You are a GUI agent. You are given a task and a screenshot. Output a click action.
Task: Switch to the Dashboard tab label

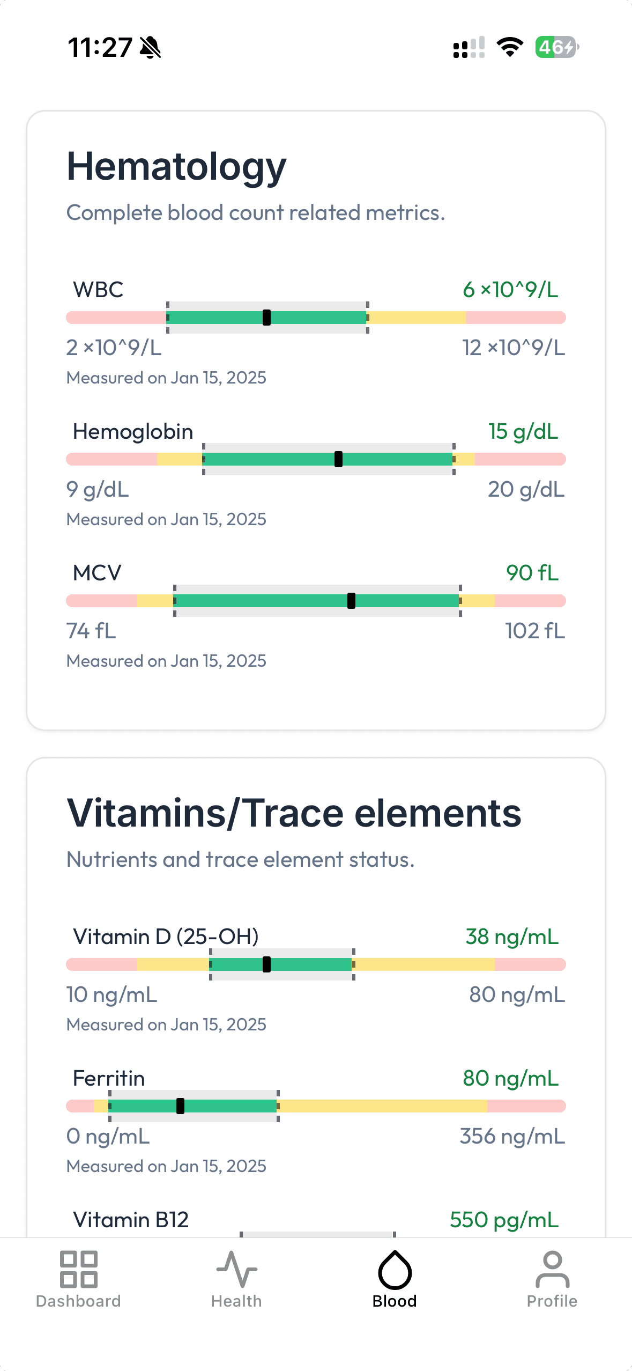78,1301
